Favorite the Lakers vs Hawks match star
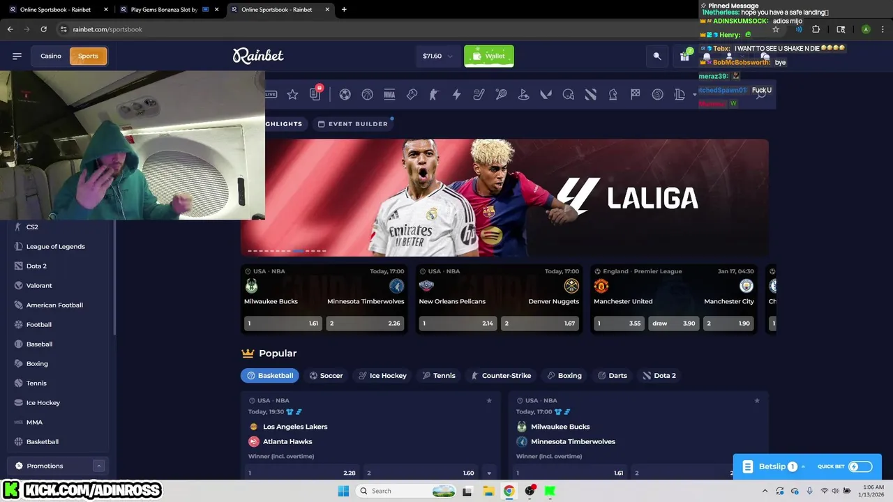893x502 pixels. click(489, 400)
